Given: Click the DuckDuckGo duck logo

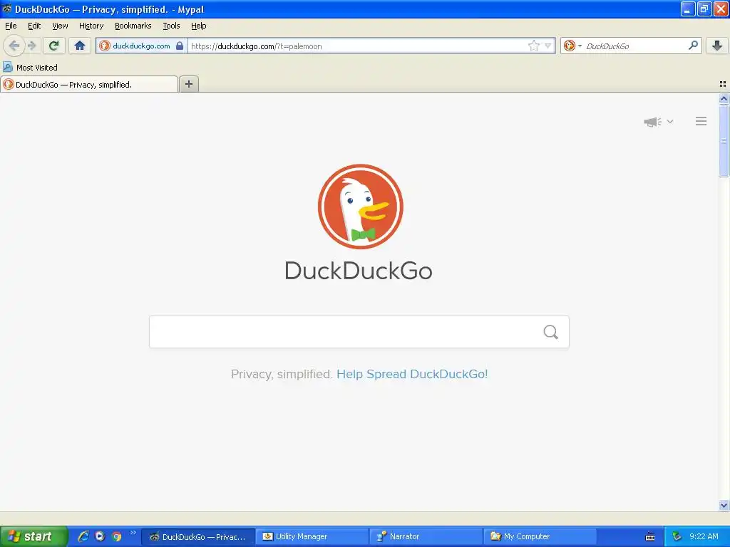Looking at the screenshot, I should click(x=360, y=207).
